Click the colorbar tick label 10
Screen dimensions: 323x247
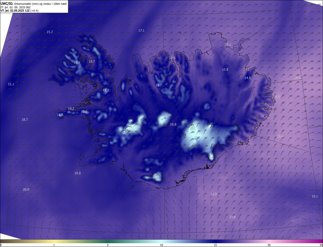tap(161, 245)
